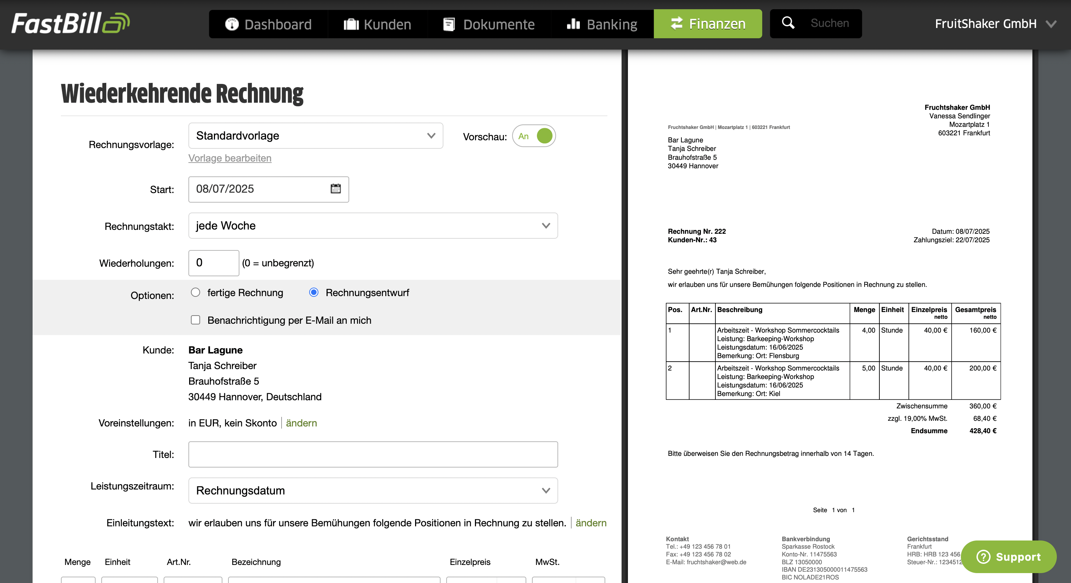
Task: Enable Benachrichtigung per E-Mail an mich
Action: point(195,320)
